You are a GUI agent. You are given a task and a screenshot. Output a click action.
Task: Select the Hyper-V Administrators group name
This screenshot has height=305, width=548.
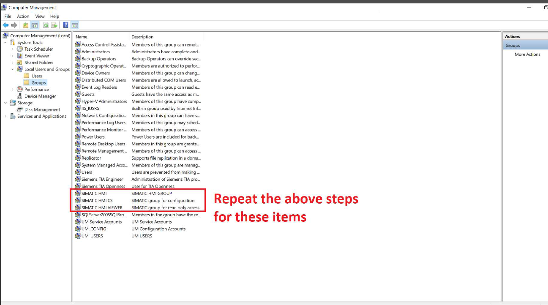pyautogui.click(x=104, y=101)
